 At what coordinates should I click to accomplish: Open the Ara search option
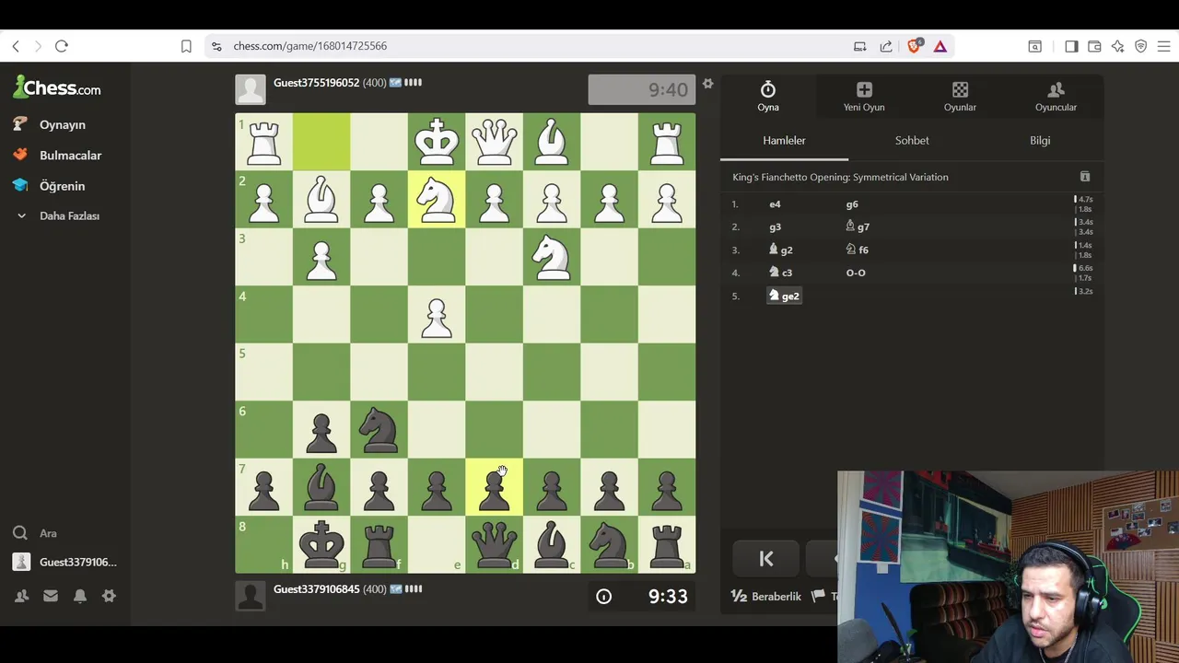48,533
